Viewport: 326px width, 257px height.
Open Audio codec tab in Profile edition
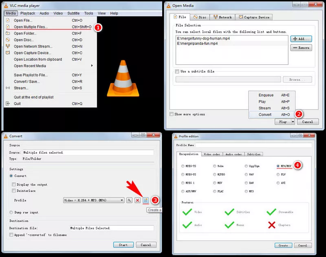coord(233,154)
